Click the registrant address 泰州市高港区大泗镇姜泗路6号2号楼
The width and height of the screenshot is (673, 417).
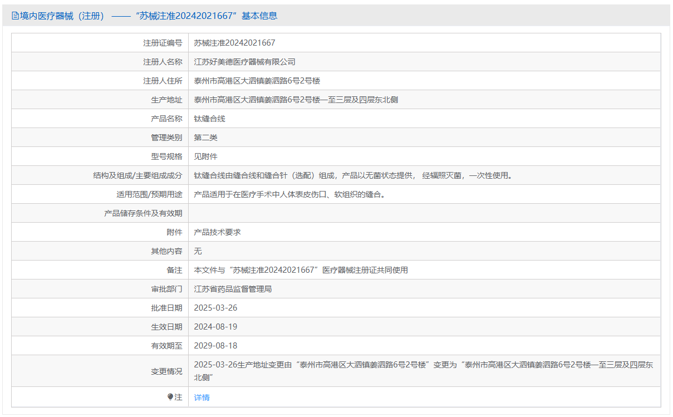(257, 81)
